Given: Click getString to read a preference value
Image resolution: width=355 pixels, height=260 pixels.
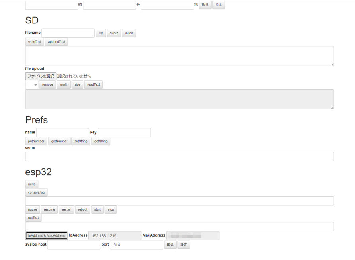Looking at the screenshot, I should coord(101,141).
